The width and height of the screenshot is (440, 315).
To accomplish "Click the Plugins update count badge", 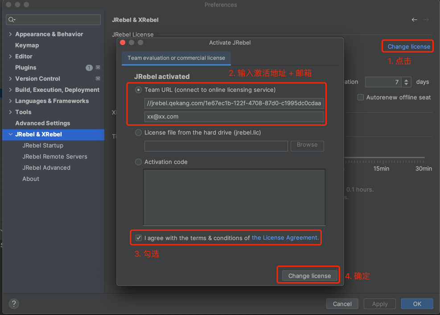I will (x=89, y=68).
